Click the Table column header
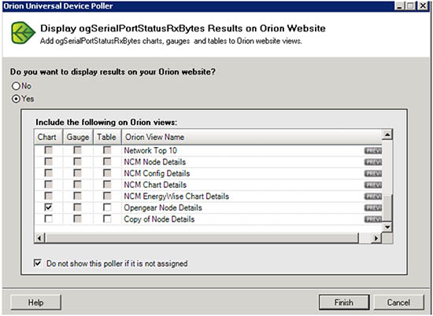This screenshot has width=433, height=316. tap(107, 137)
